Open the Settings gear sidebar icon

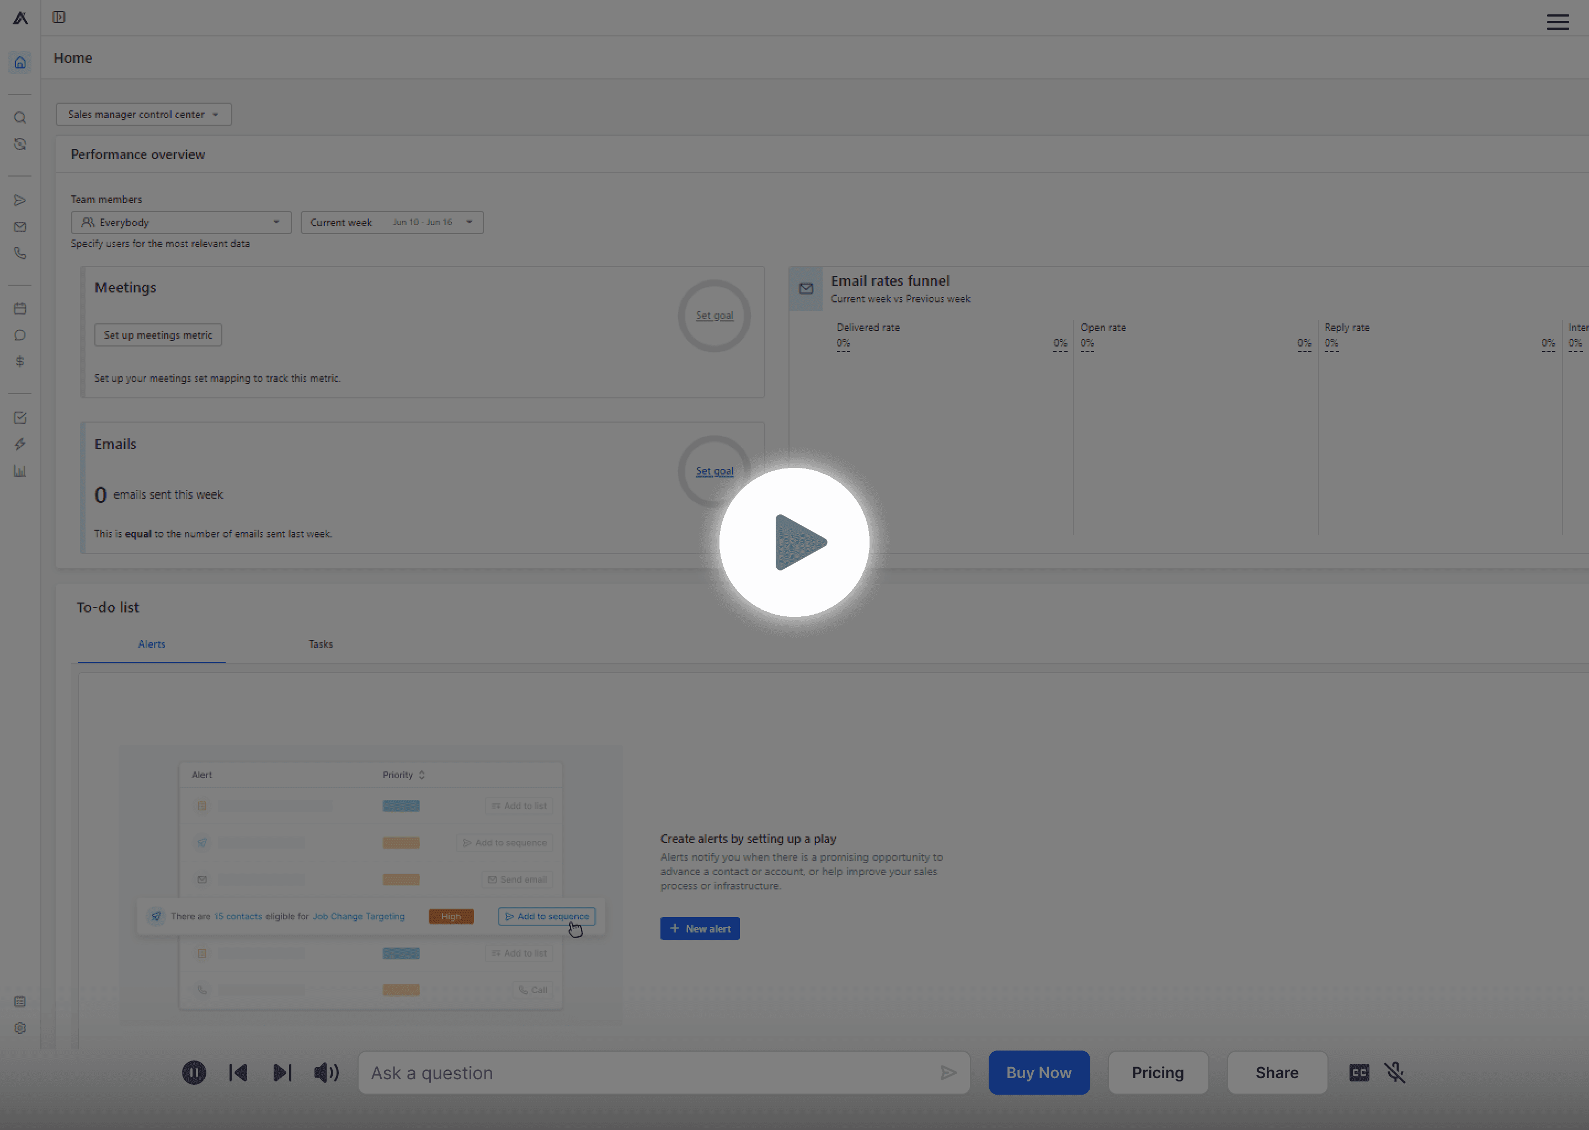[x=20, y=1028]
